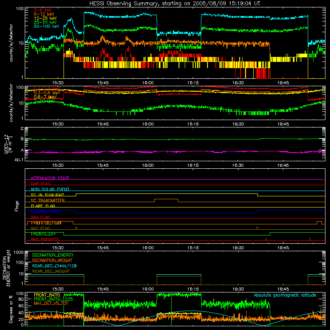Click the 16:45 tick label under flags plot

[x=283, y=248]
